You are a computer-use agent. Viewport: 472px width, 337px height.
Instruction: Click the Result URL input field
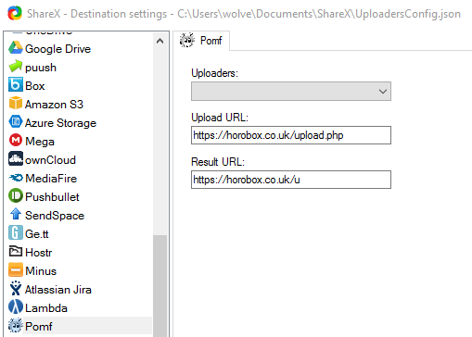click(291, 180)
